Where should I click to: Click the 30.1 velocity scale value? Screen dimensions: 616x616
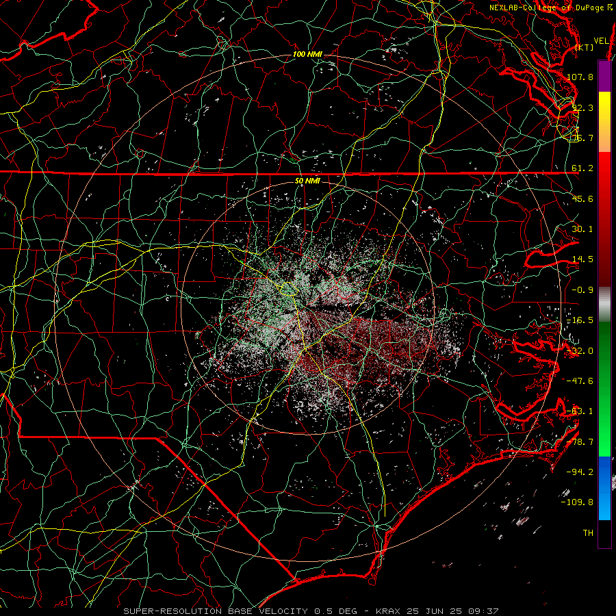tap(582, 229)
